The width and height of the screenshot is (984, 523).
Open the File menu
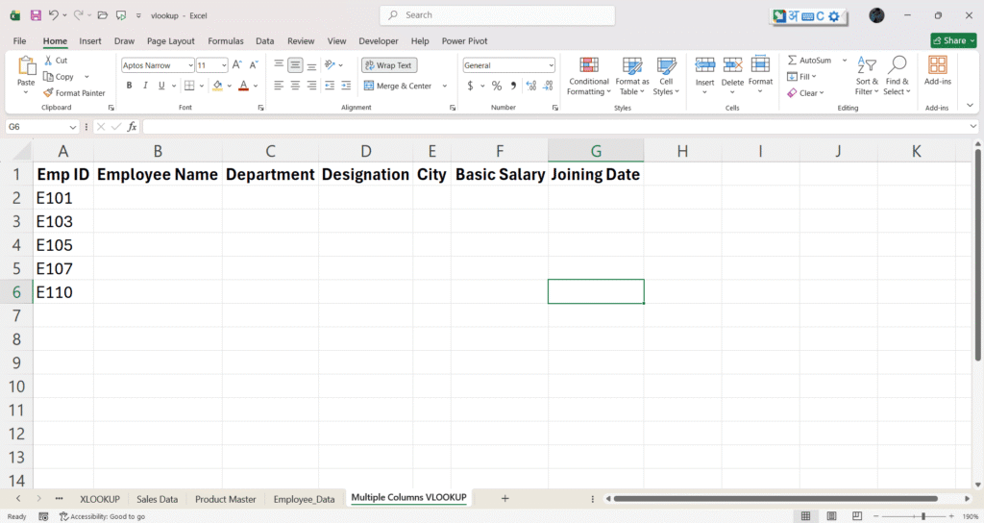tap(19, 40)
